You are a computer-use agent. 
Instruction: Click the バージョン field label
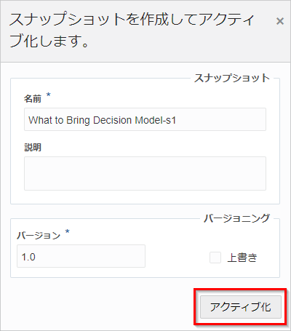[39, 235]
